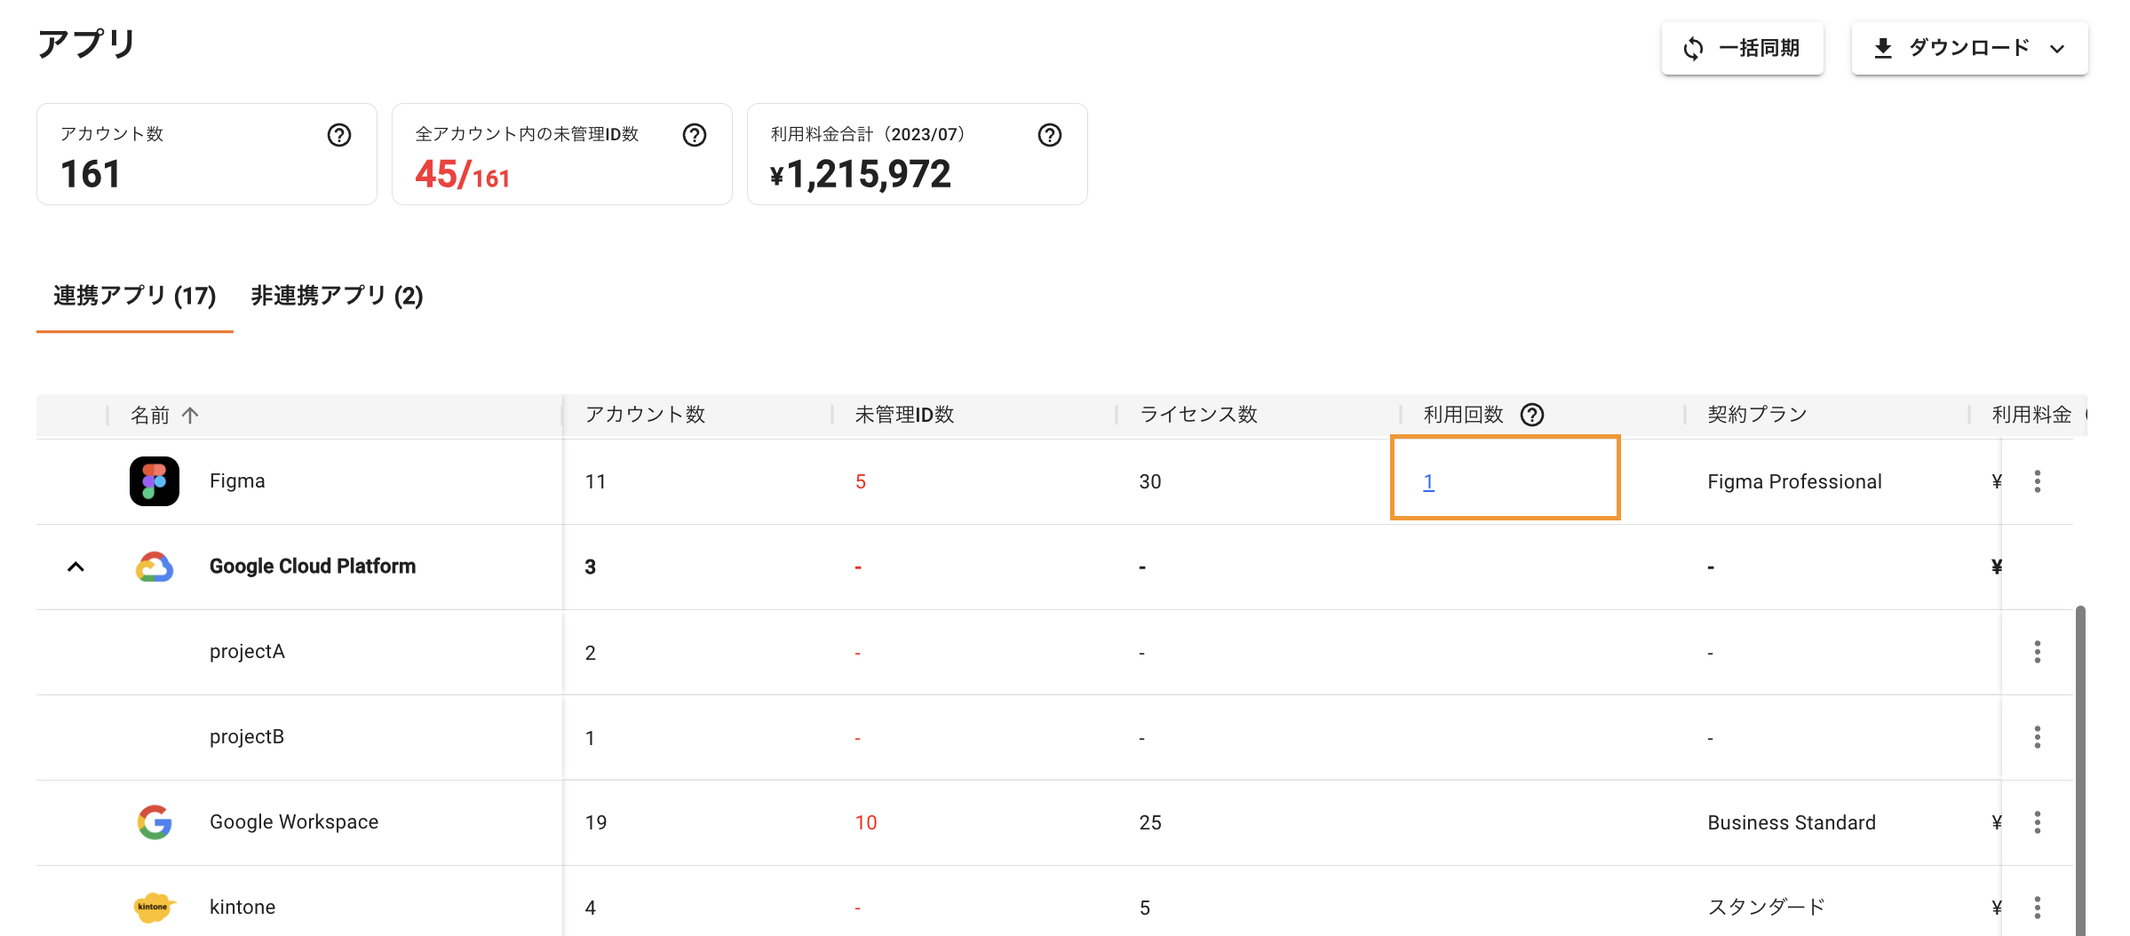Click the Google Cloud Platform logo icon
The image size is (2130, 936).
click(154, 567)
